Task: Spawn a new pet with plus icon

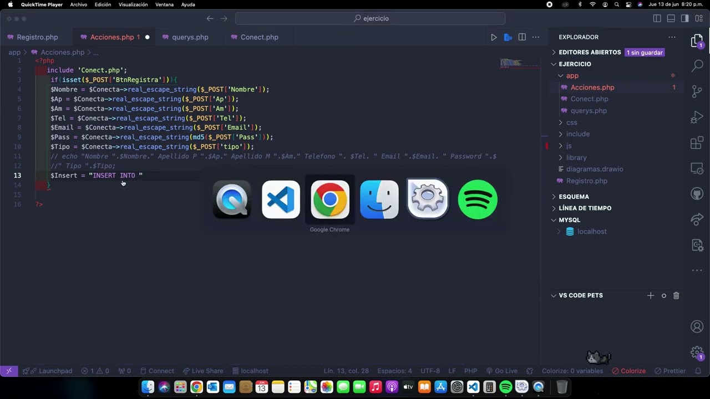Action: pyautogui.click(x=651, y=295)
